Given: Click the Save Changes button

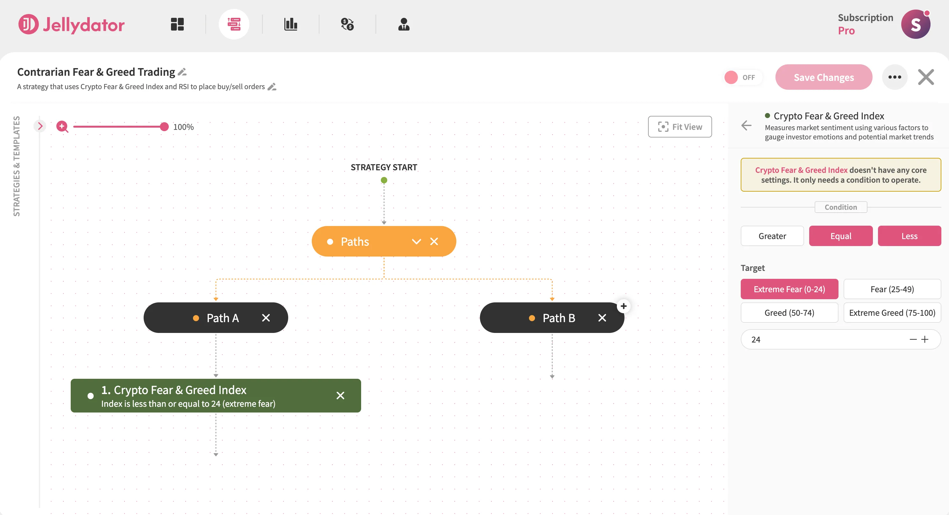Looking at the screenshot, I should 824,77.
